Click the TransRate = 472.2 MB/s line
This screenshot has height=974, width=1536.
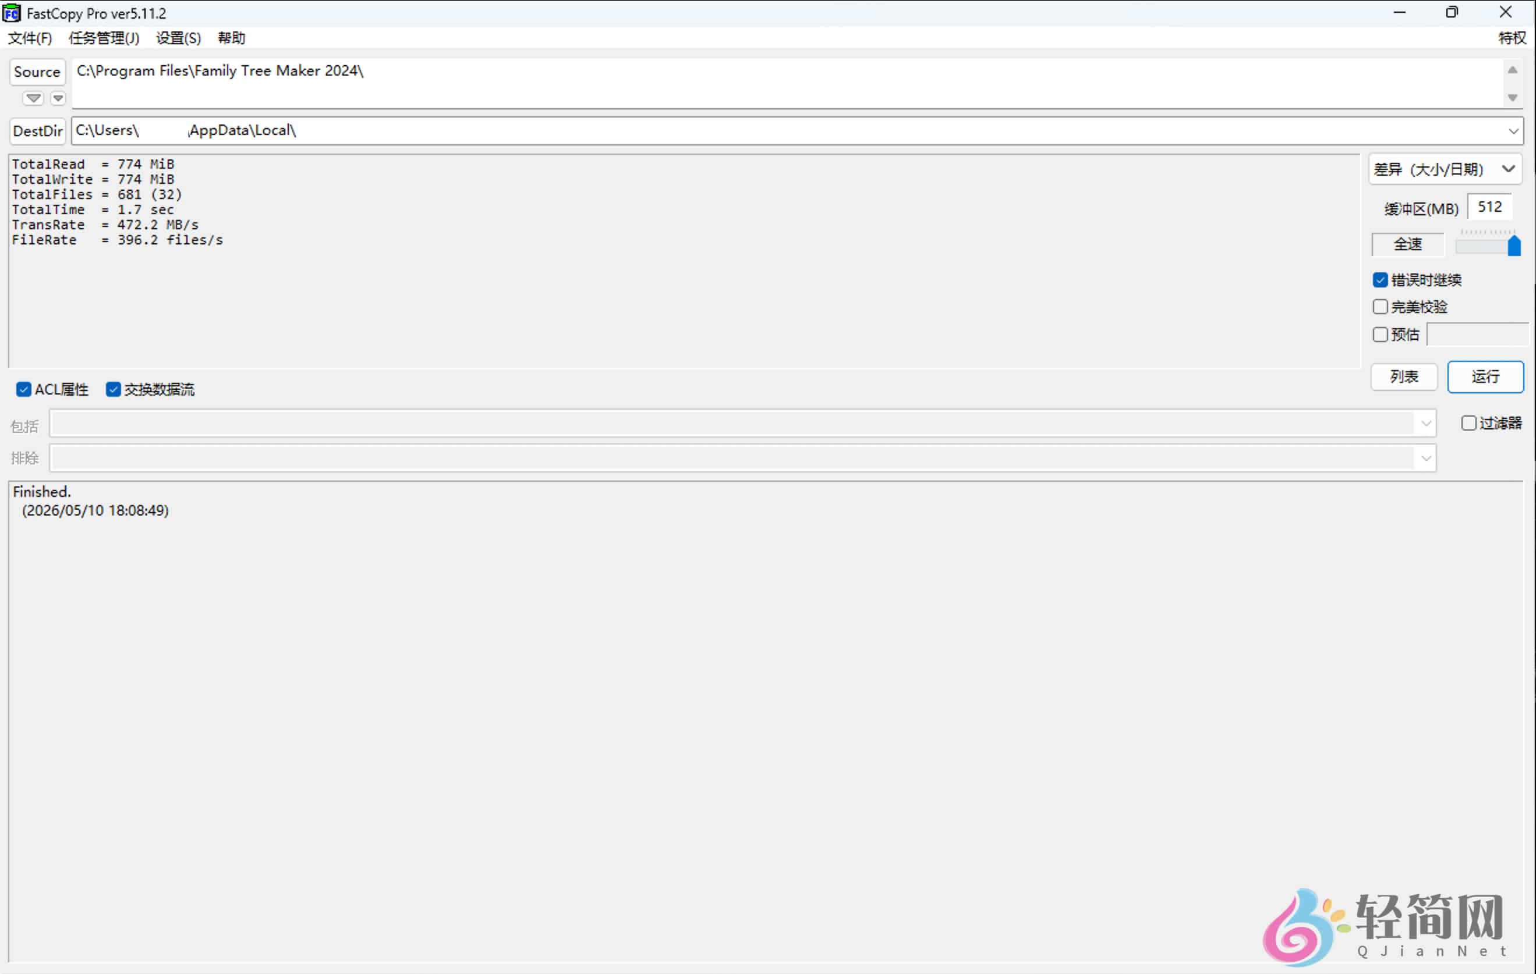[105, 225]
